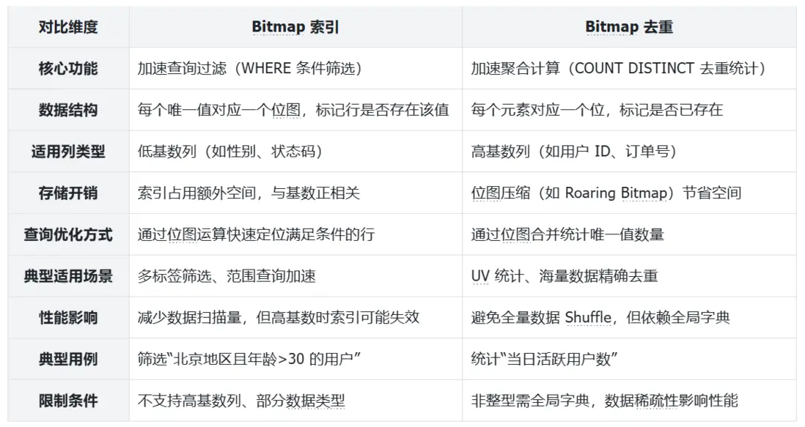Click the Bitmap 索引 column header

tap(295, 27)
